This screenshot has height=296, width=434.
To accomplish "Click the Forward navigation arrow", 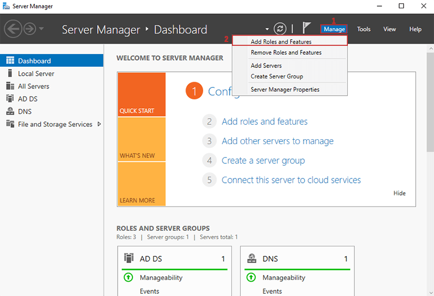I will pyautogui.click(x=30, y=29).
